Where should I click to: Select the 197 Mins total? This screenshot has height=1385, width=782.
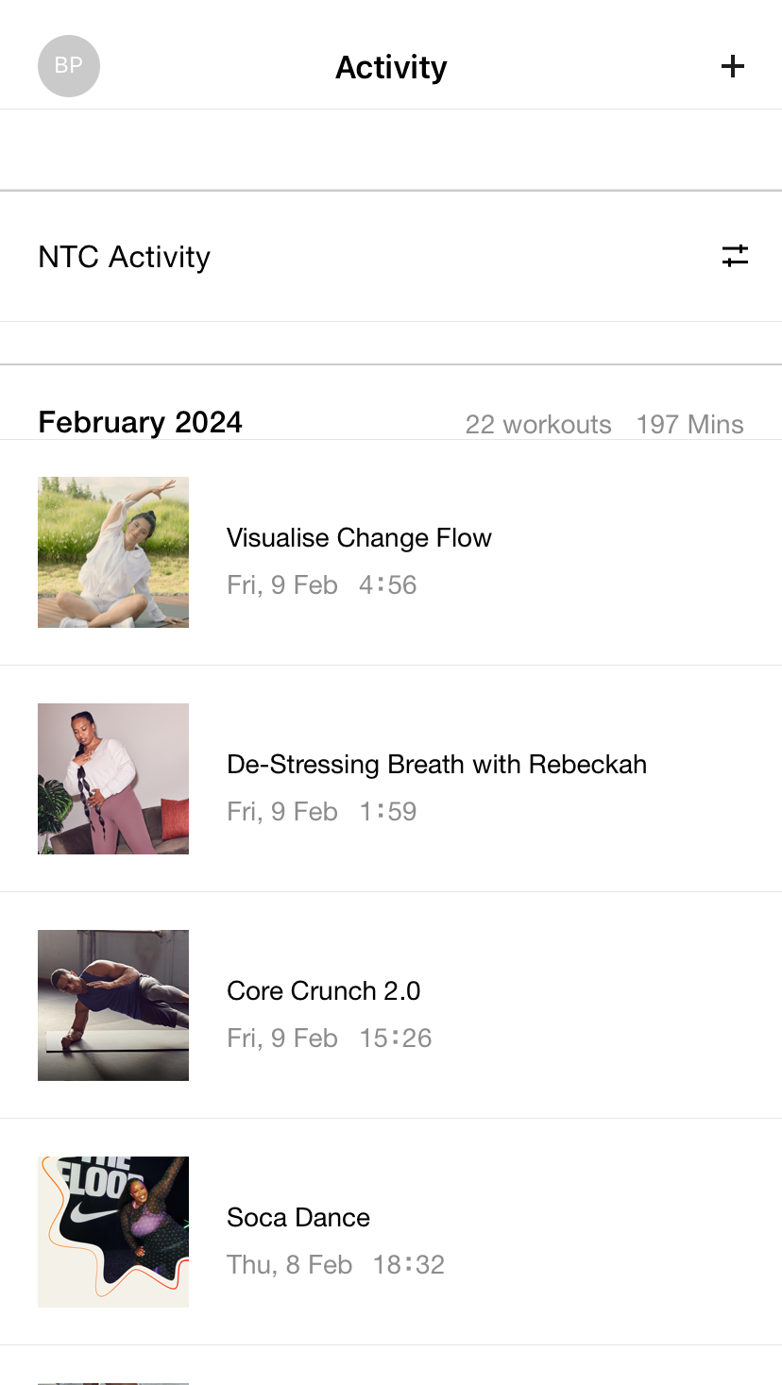689,425
